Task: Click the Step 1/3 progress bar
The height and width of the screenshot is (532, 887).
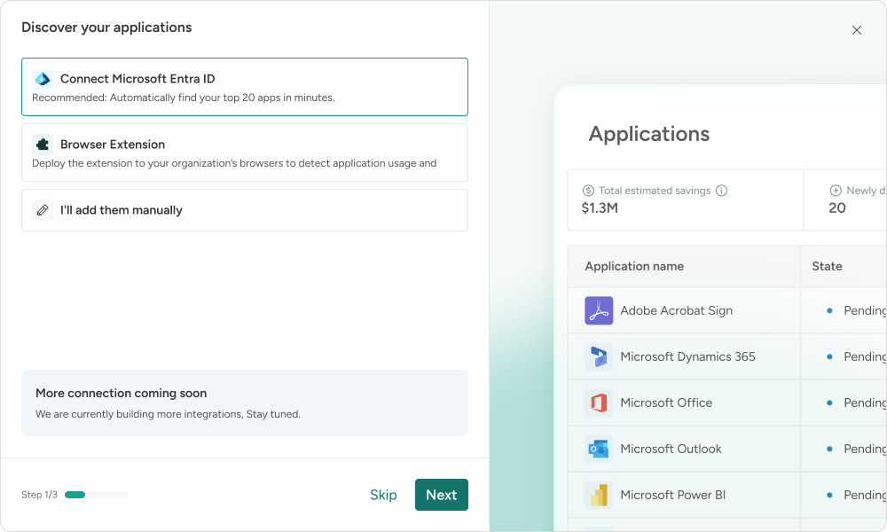Action: [x=96, y=495]
